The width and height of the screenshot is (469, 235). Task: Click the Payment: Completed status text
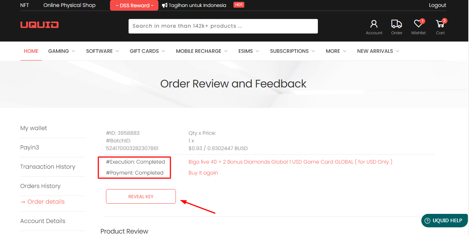coord(135,173)
